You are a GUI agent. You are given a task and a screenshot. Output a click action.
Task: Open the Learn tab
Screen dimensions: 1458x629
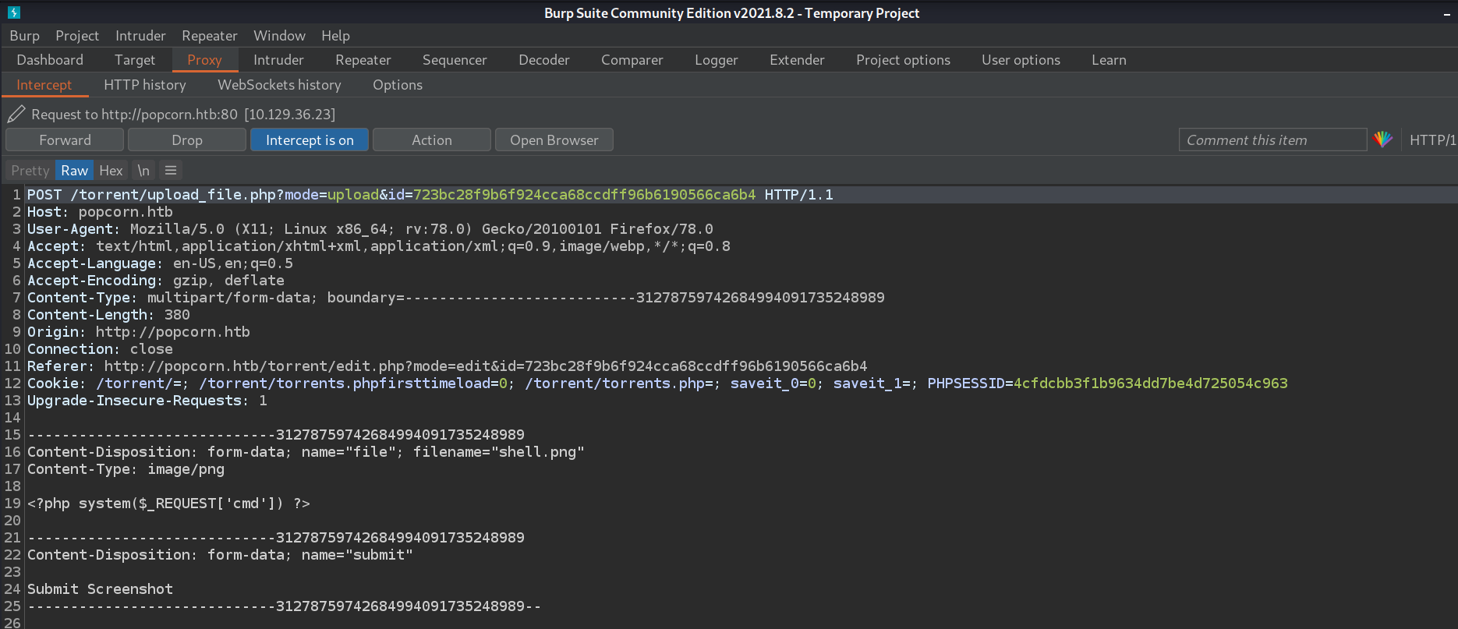[x=1109, y=60]
